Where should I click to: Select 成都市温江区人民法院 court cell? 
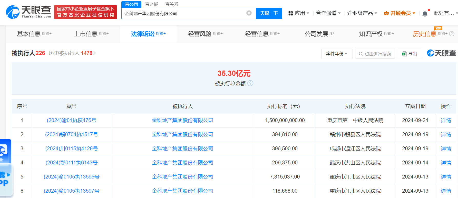pyautogui.click(x=355, y=148)
